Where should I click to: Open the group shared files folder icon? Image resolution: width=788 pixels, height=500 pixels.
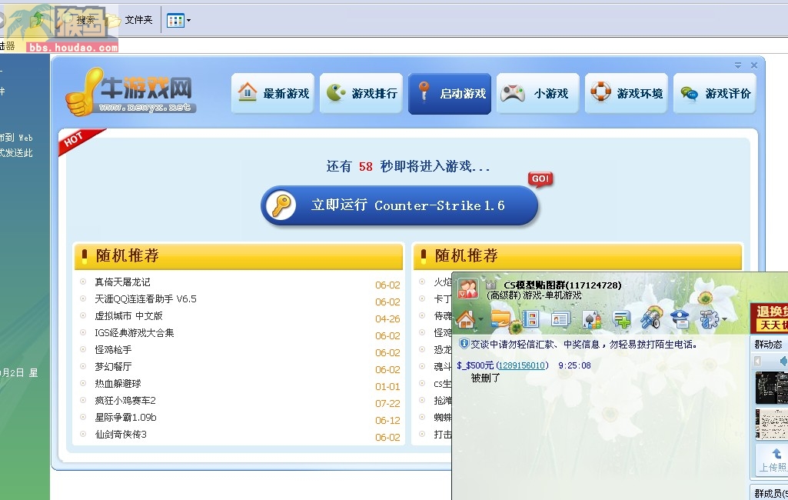point(500,319)
